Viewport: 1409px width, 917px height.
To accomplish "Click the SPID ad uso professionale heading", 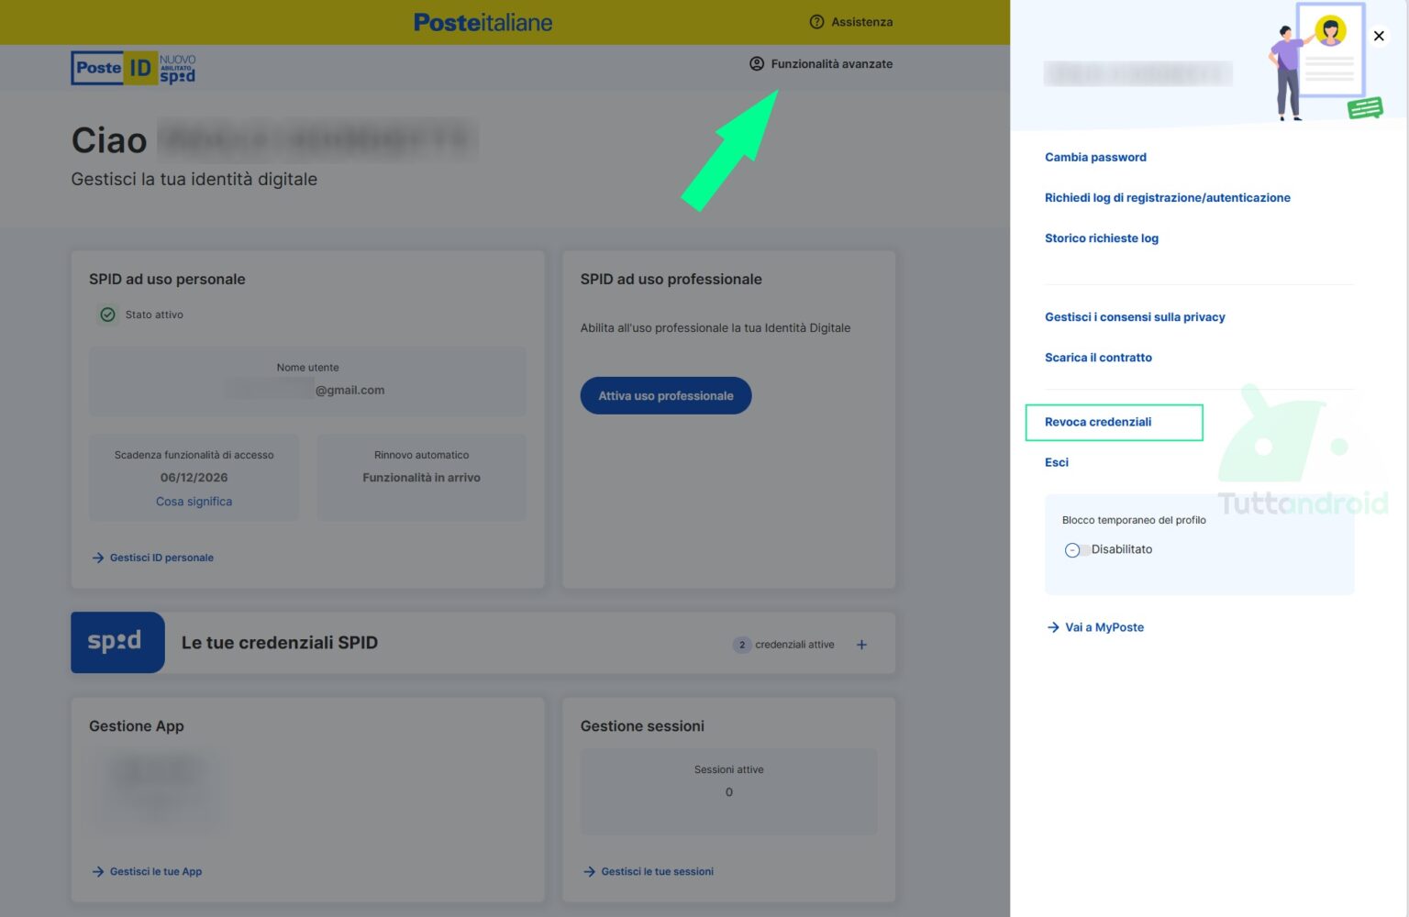I will pyautogui.click(x=671, y=279).
